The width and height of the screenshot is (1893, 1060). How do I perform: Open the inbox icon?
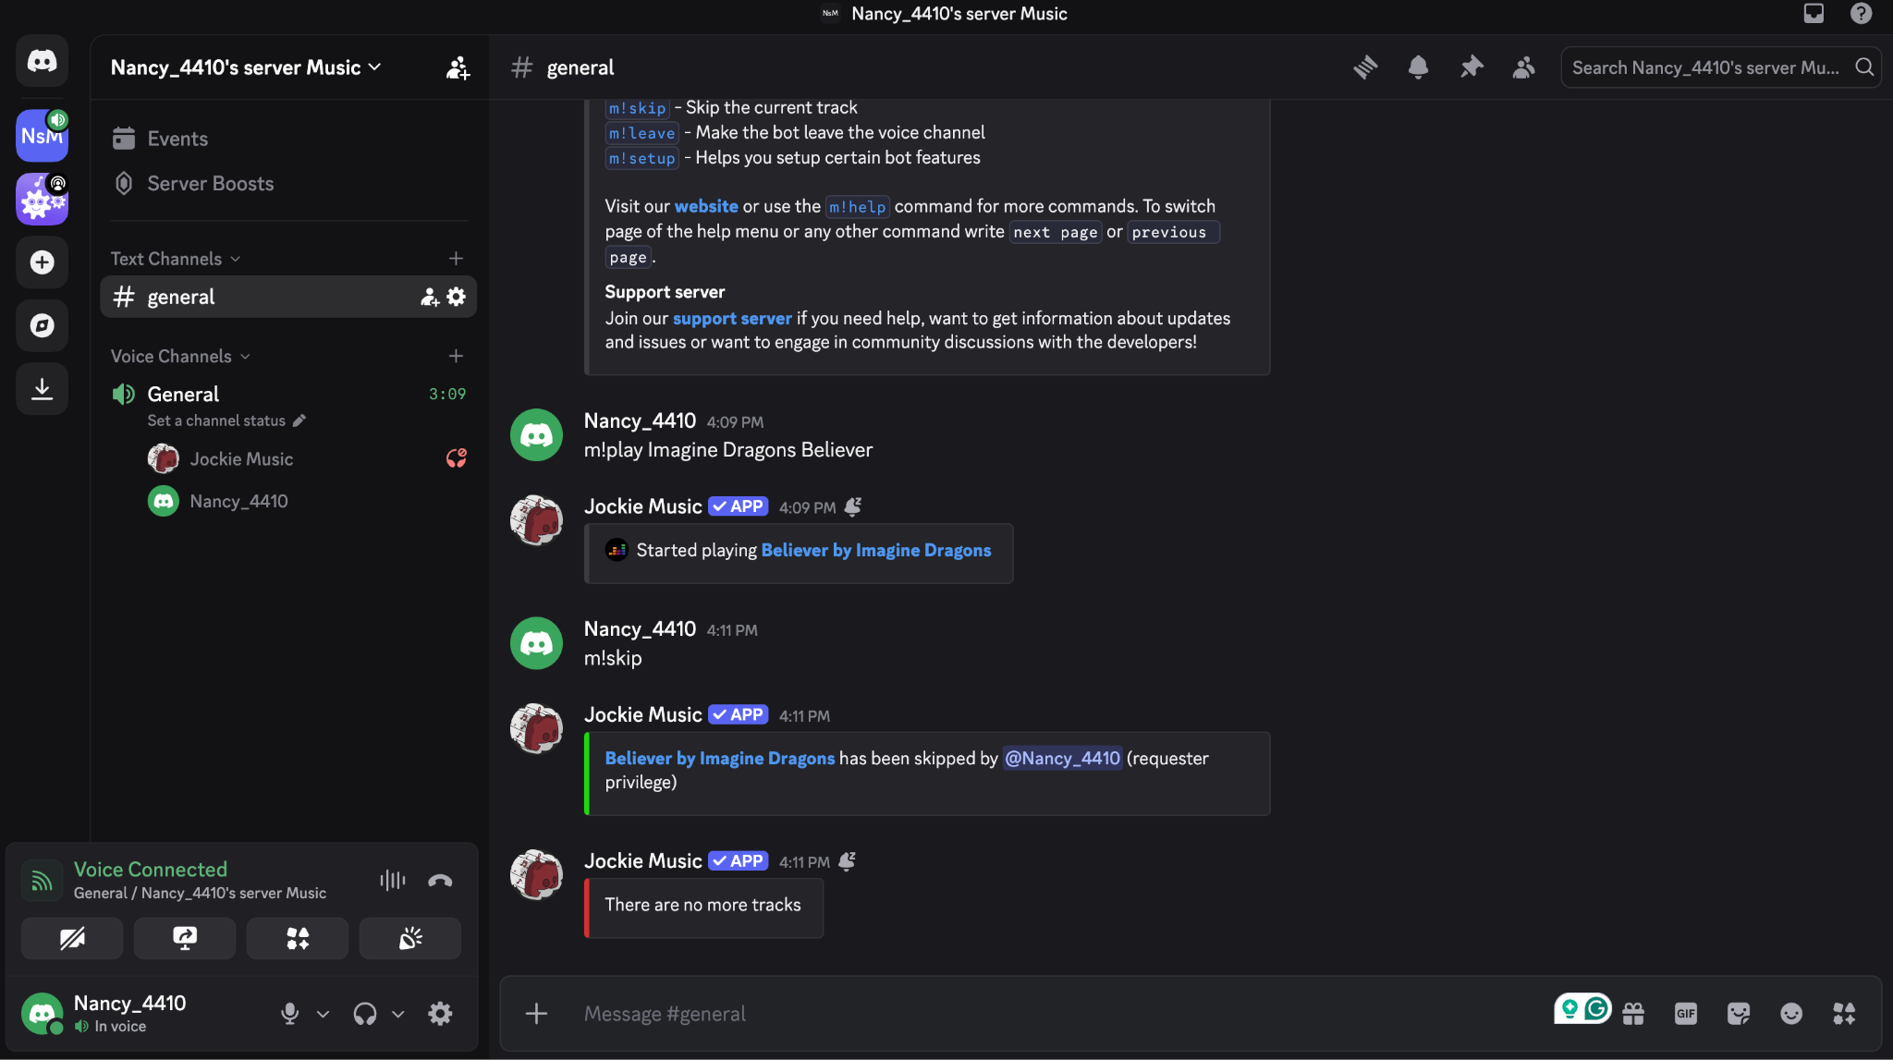coord(1814,13)
